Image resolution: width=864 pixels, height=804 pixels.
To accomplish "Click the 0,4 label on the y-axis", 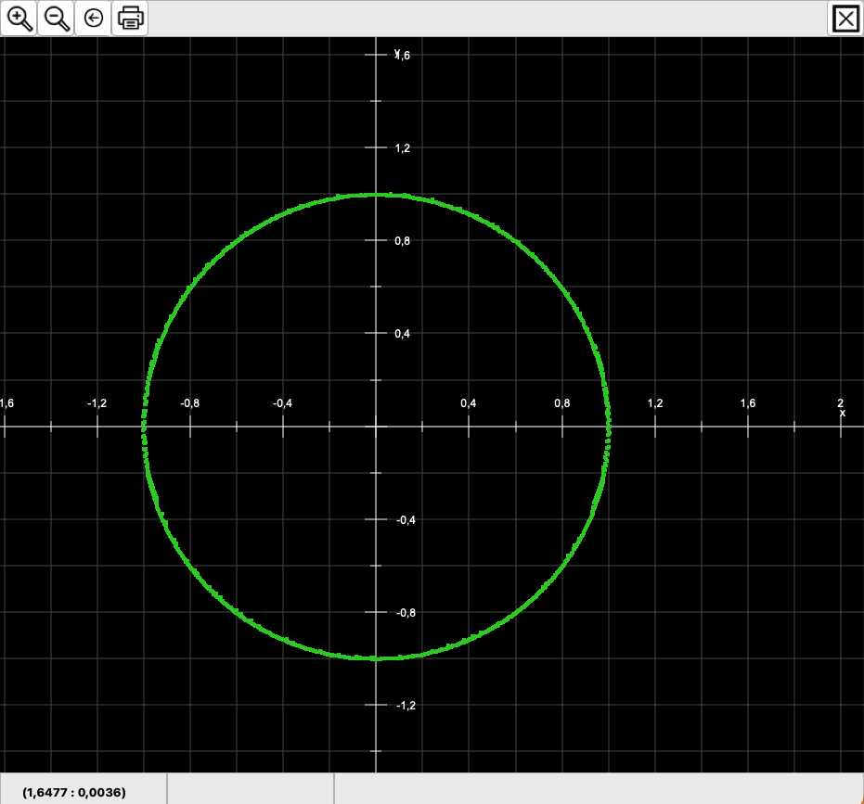I will (x=403, y=334).
